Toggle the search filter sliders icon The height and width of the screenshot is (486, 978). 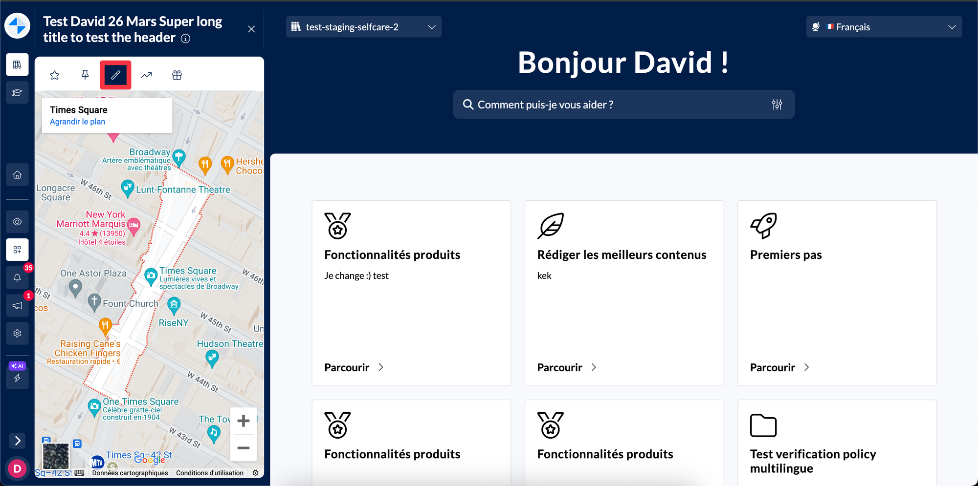coord(777,105)
